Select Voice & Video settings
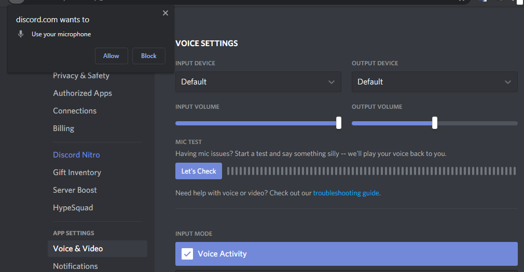 pos(97,249)
